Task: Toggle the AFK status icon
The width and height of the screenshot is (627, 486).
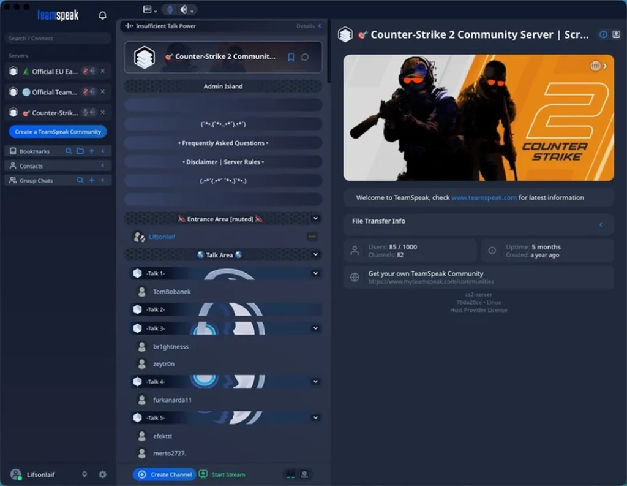Action: (147, 9)
